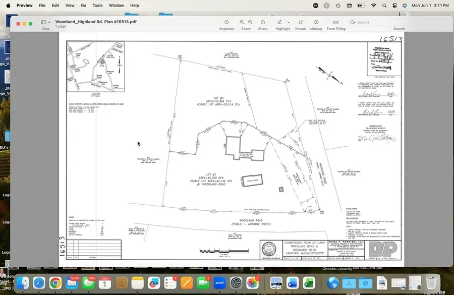Click the Lot #2 area label on plan
The width and height of the screenshot is (454, 295).
coord(218,101)
